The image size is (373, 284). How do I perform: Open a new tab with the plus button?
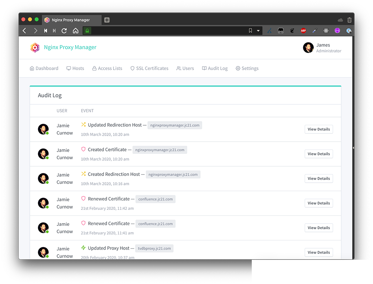pyautogui.click(x=107, y=20)
